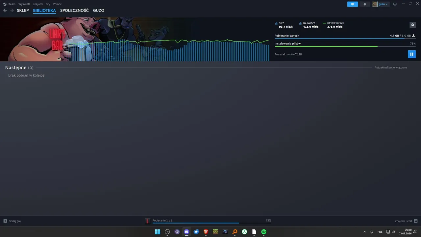Click the Steam logo icon in the menu bar
421x237 pixels.
point(5,4)
